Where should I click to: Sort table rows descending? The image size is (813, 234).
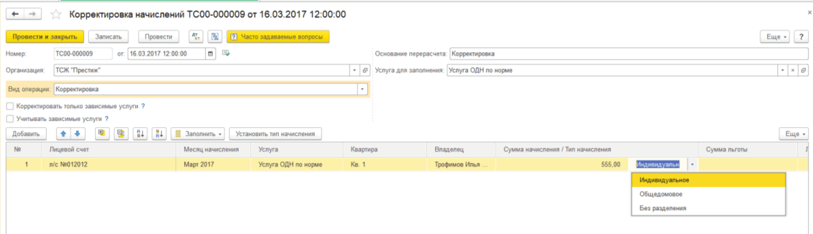pos(158,133)
